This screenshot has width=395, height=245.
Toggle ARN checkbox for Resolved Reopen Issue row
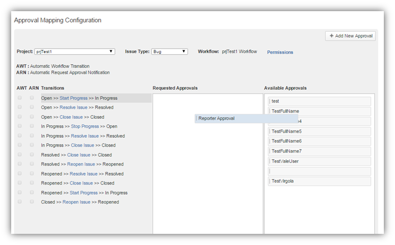pos(32,164)
